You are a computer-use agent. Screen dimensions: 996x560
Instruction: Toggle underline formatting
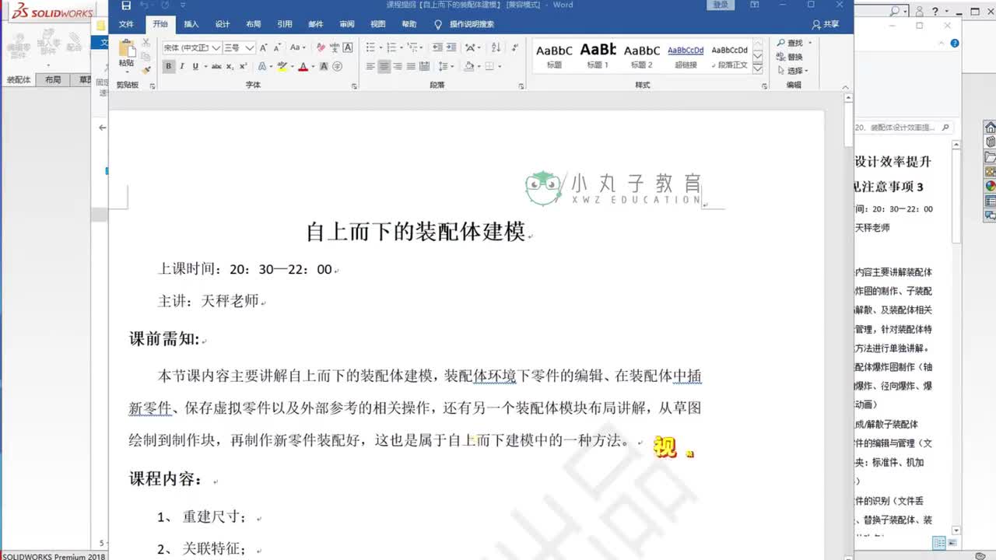(195, 67)
